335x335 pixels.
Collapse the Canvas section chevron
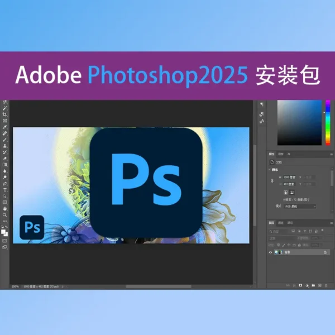(270, 170)
